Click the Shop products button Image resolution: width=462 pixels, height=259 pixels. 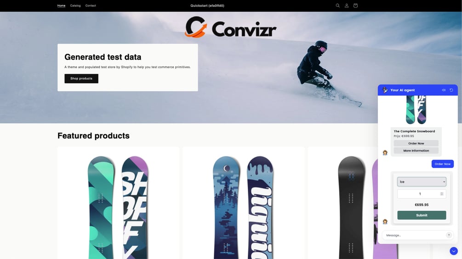[81, 78]
